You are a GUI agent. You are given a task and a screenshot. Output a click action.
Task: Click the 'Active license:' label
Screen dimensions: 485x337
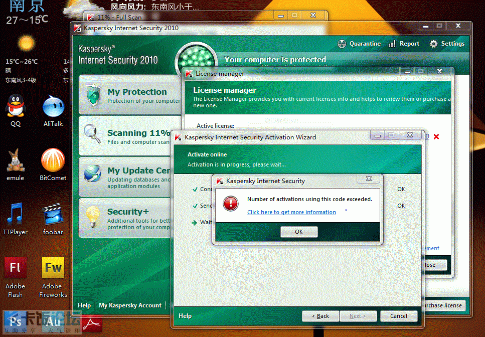click(215, 126)
